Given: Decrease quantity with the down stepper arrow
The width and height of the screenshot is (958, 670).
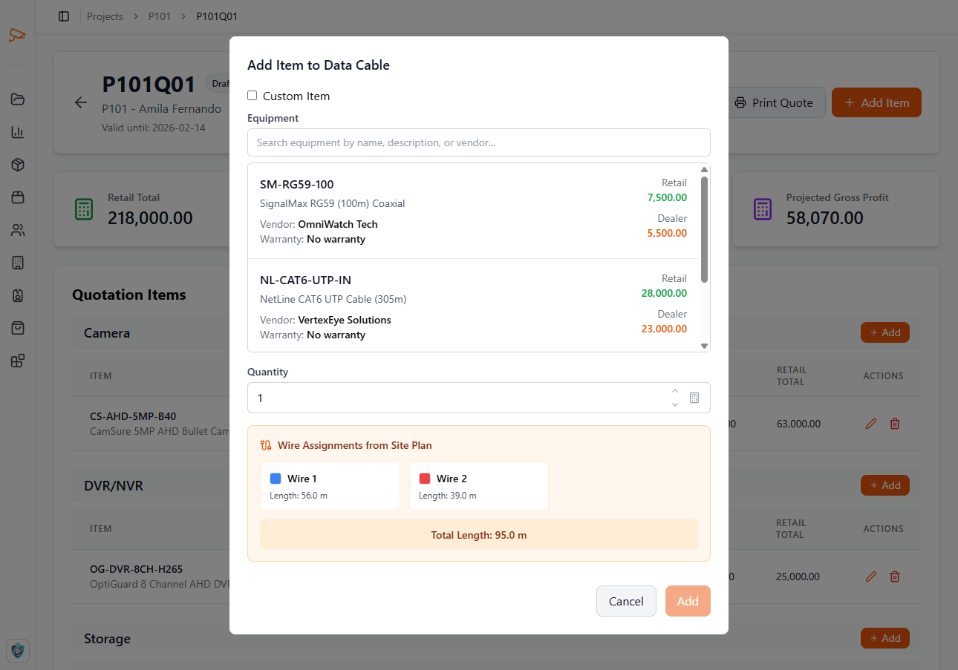Looking at the screenshot, I should point(675,404).
